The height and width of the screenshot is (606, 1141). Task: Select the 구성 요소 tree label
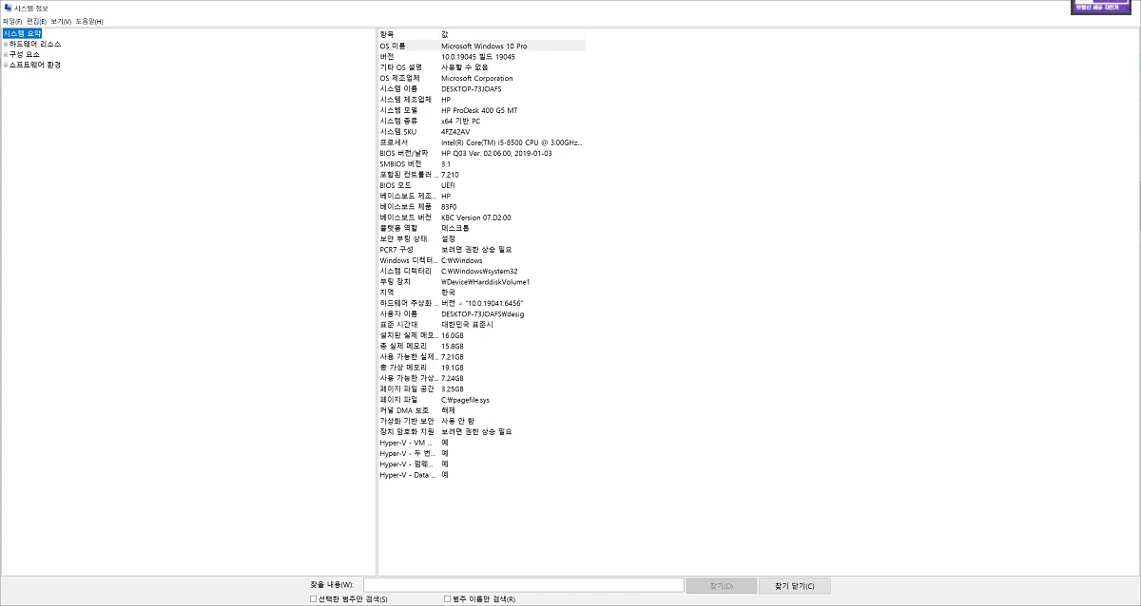[x=25, y=54]
